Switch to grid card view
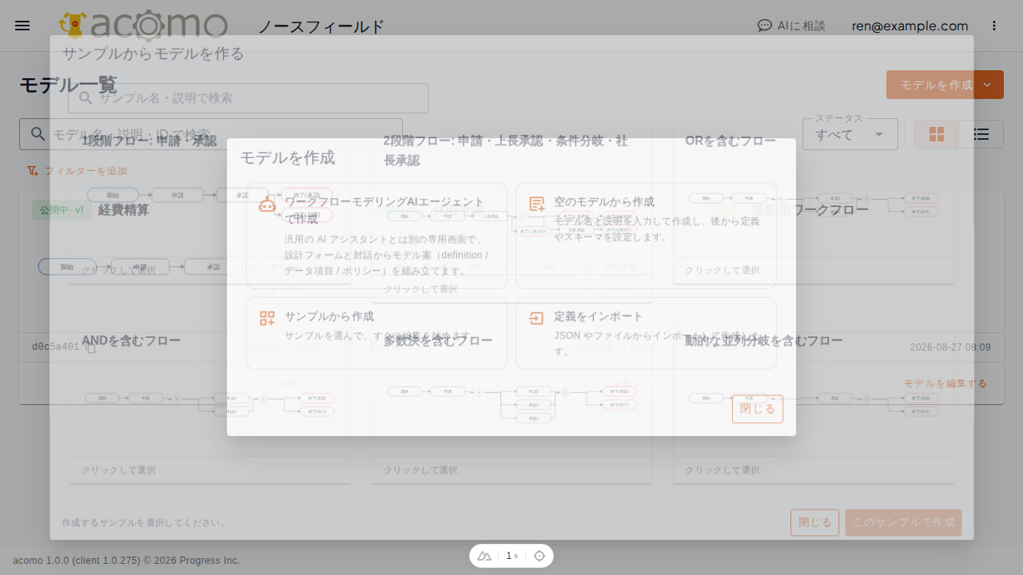This screenshot has width=1023, height=575. pyautogui.click(x=937, y=134)
